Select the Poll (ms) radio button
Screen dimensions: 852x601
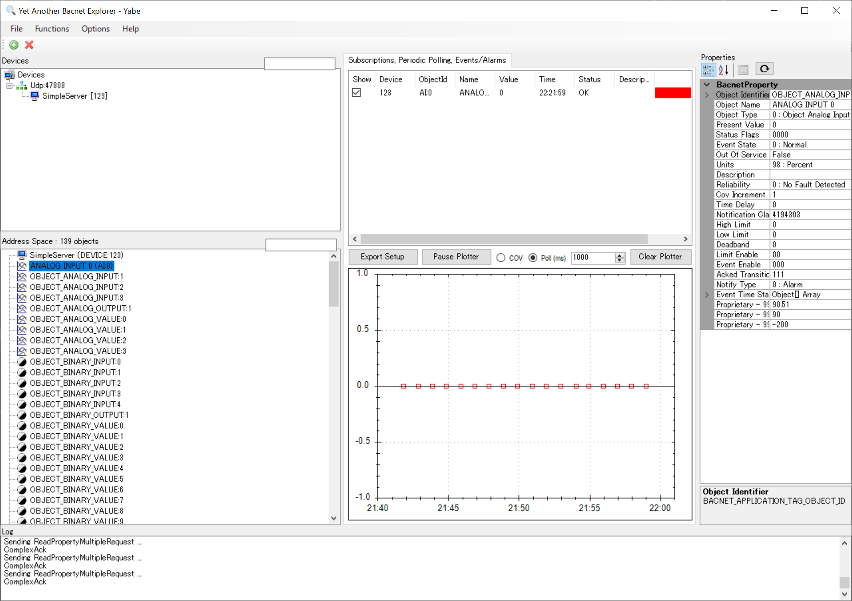tap(532, 257)
